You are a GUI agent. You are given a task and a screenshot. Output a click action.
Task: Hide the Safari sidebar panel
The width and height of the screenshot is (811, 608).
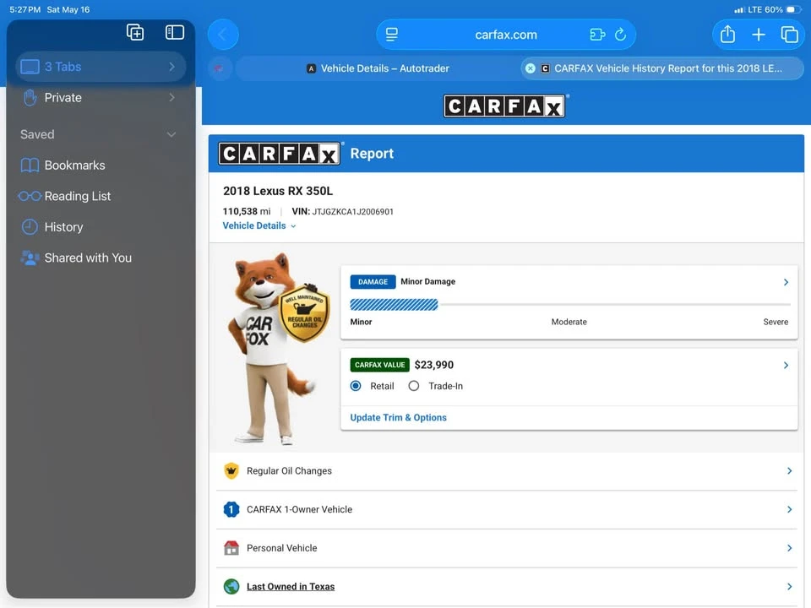click(x=174, y=33)
